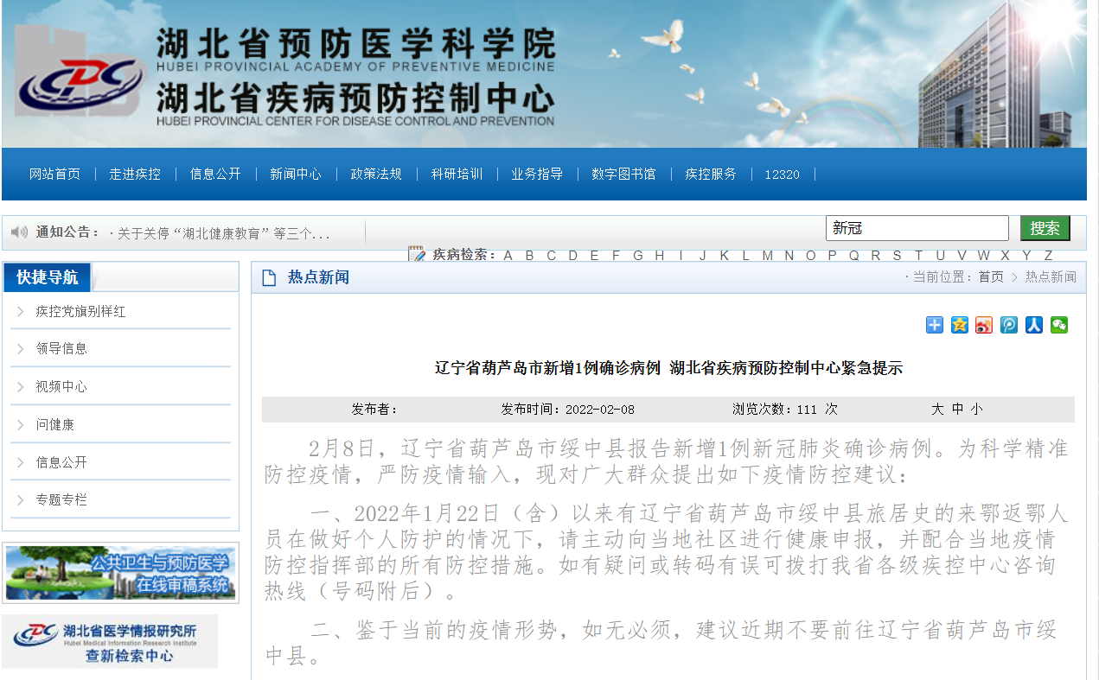Click the view count 浏览次数：111 次
This screenshot has height=680, width=1099.
pos(785,409)
